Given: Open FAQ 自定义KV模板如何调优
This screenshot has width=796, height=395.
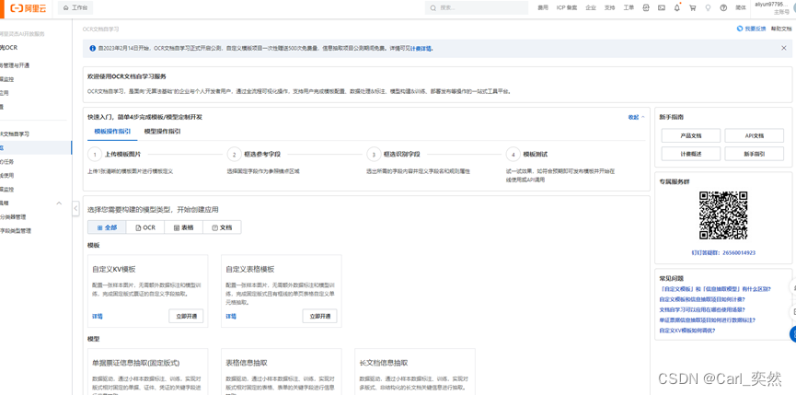Looking at the screenshot, I should pyautogui.click(x=687, y=330).
